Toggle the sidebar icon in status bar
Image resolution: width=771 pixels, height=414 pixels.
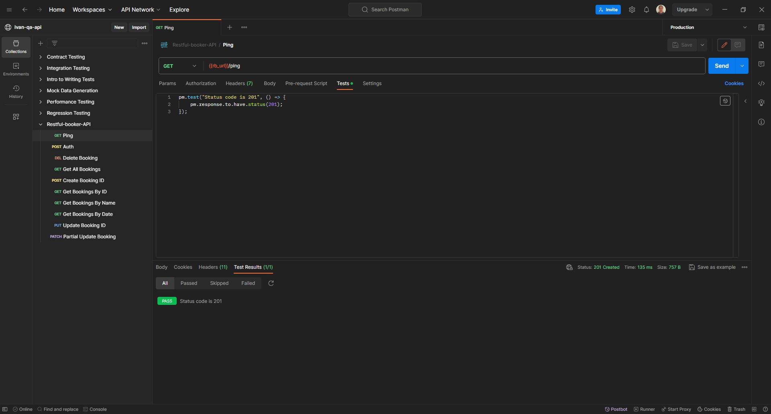click(5, 409)
